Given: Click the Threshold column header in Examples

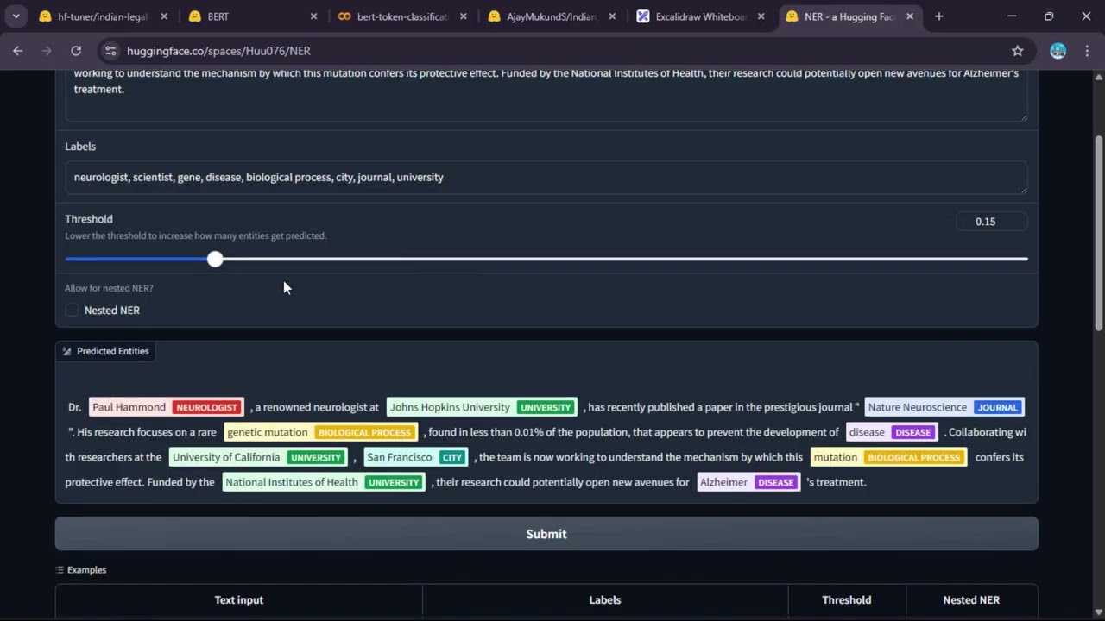Looking at the screenshot, I should point(847,600).
